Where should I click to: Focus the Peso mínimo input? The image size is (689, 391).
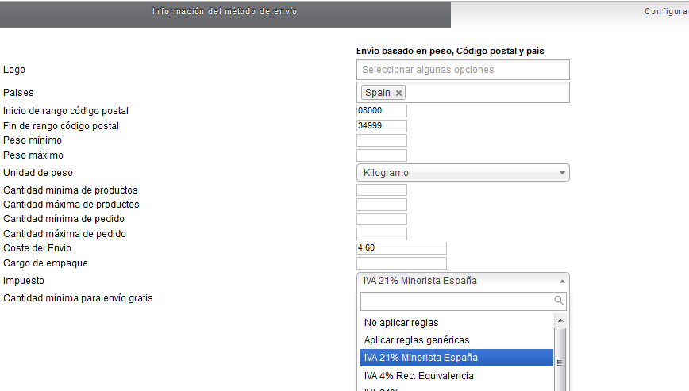coord(381,140)
